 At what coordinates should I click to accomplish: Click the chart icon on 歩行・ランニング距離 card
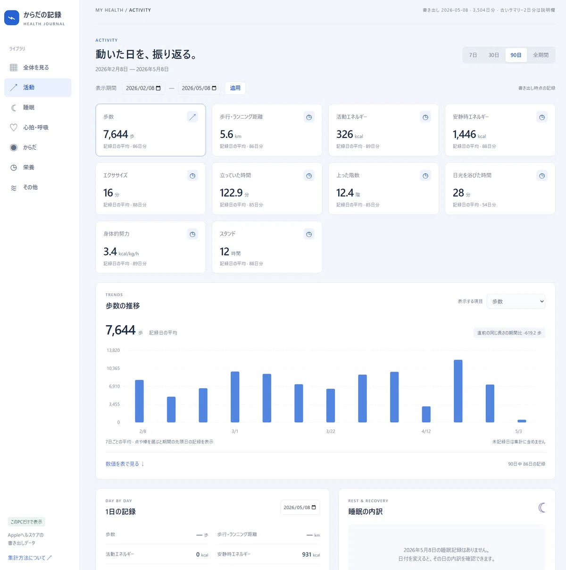coord(309,117)
